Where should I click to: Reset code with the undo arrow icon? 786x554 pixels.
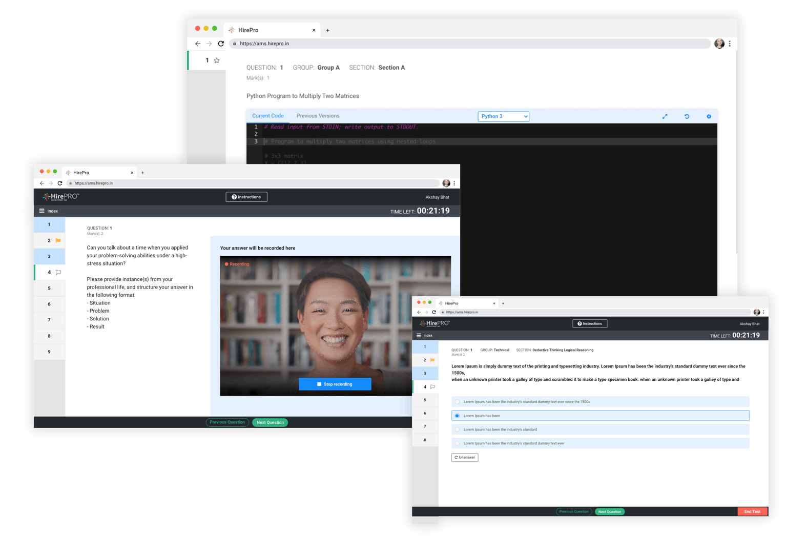(x=687, y=116)
